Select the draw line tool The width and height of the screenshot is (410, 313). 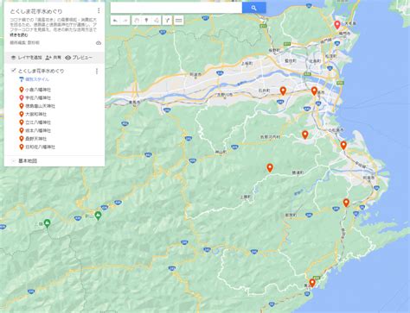coord(156,21)
